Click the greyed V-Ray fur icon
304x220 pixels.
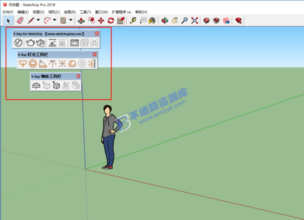(66, 86)
